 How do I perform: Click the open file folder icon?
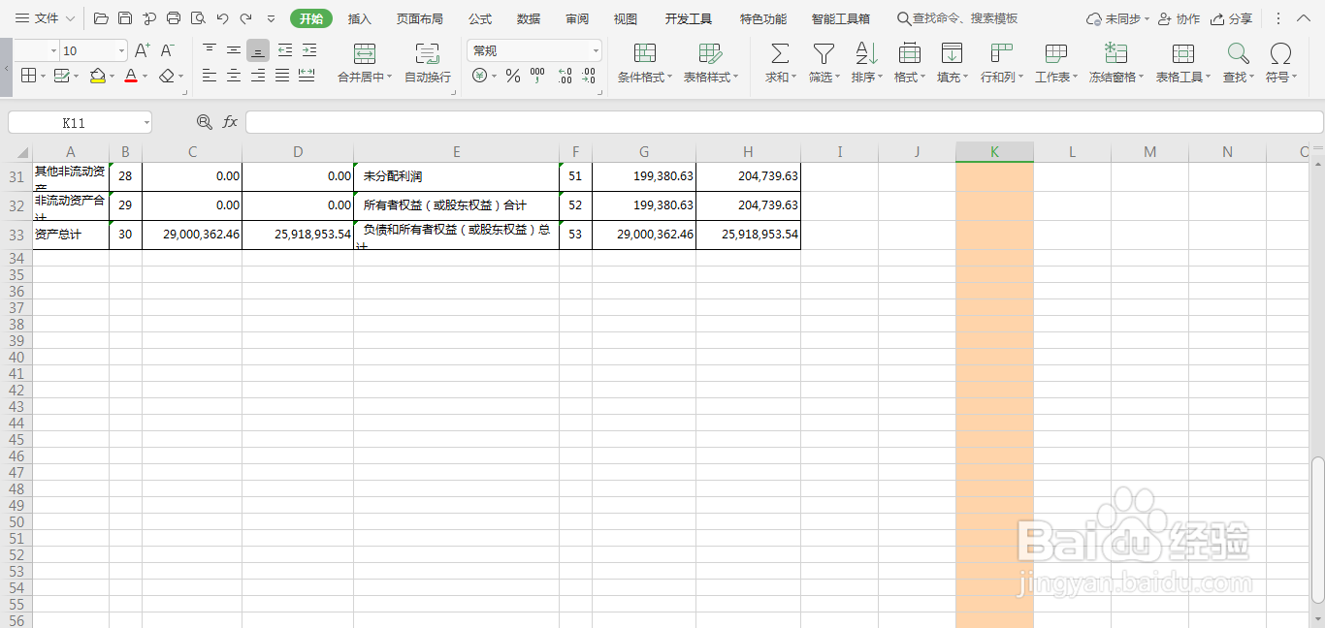coord(101,18)
